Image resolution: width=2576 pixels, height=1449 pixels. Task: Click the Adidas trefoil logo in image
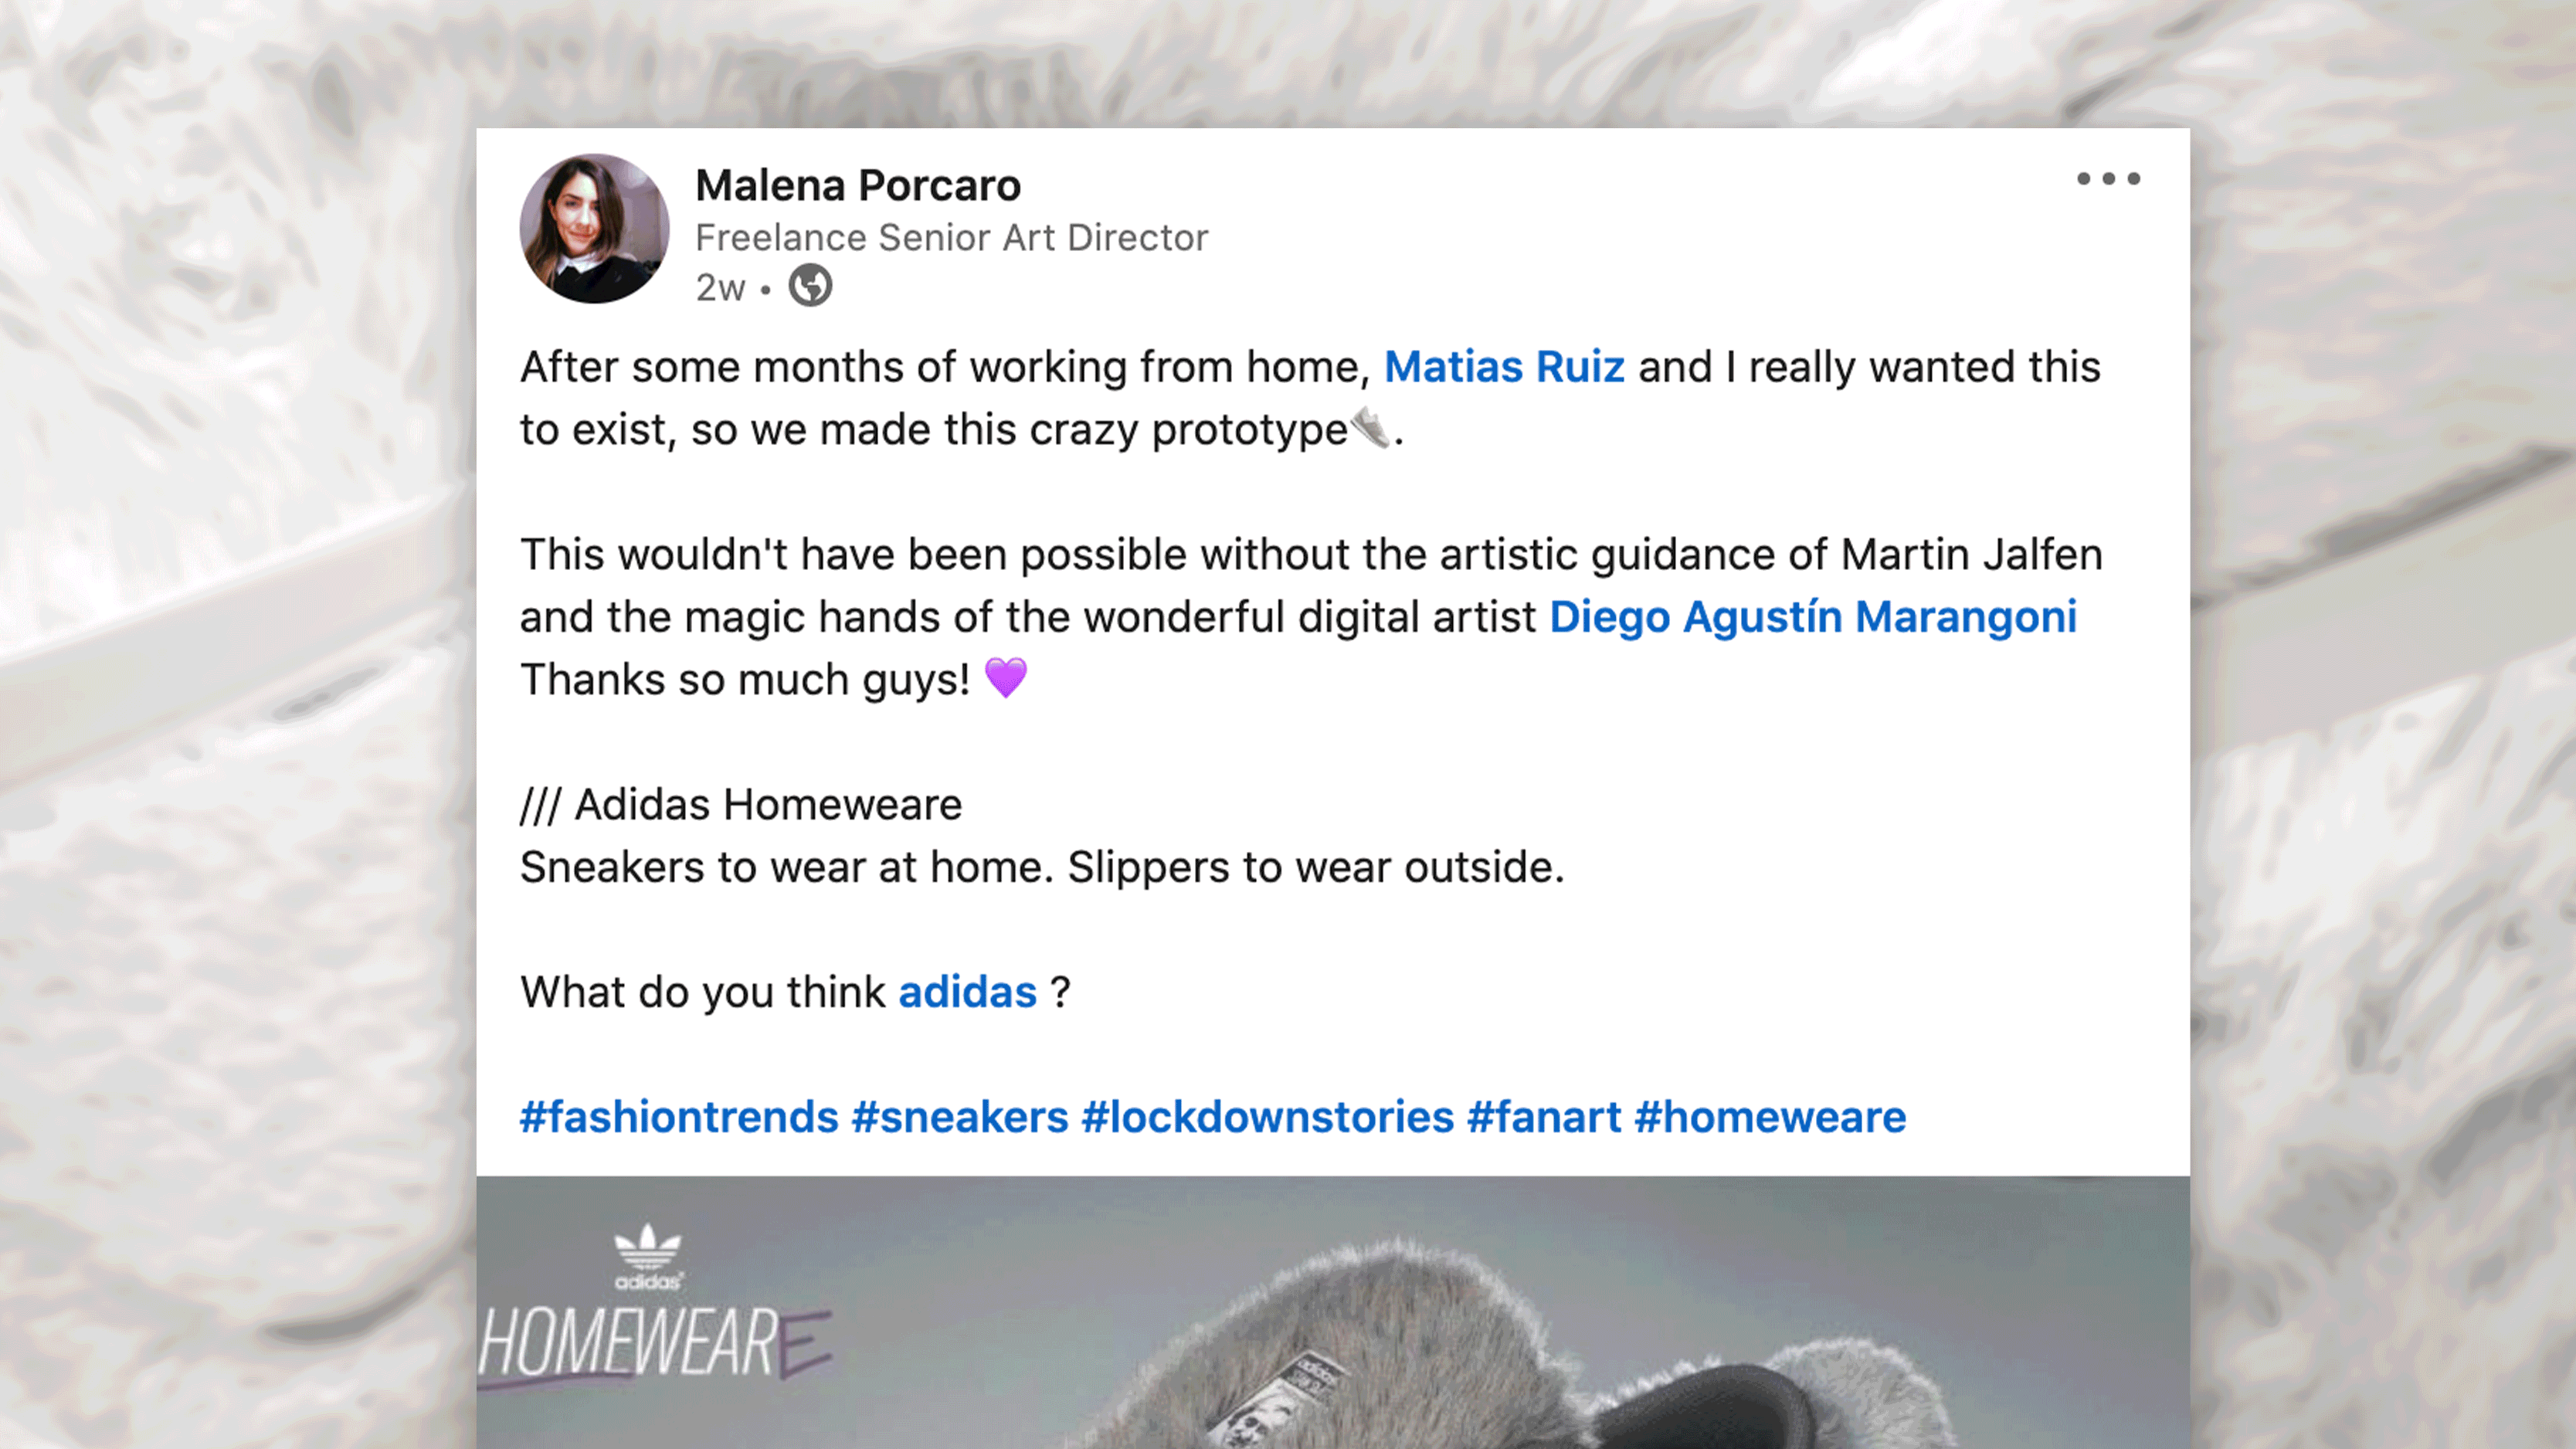click(x=648, y=1256)
